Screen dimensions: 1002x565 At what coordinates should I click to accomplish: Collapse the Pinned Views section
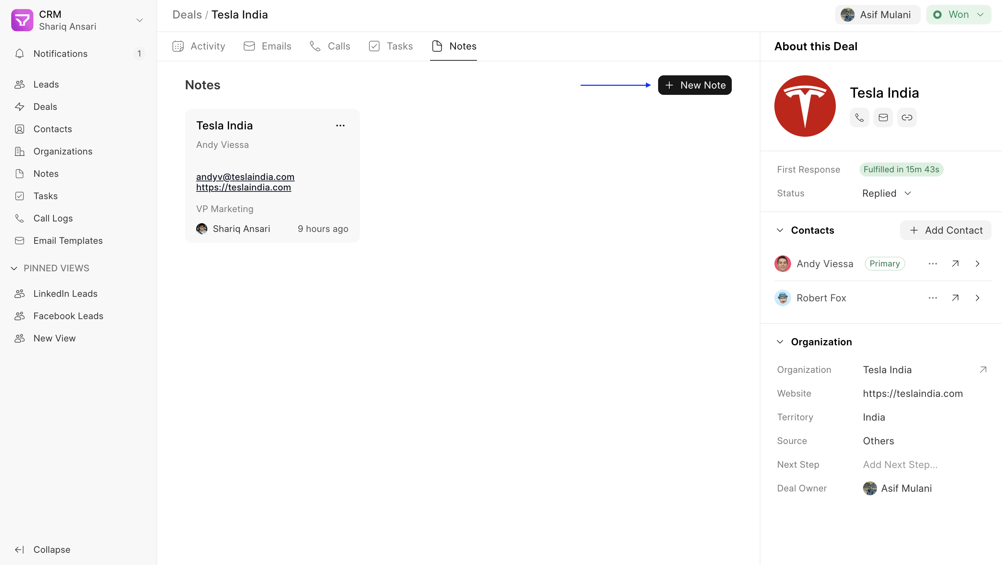[14, 268]
